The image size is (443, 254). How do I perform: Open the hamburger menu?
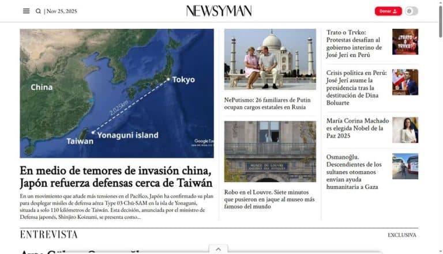[27, 11]
